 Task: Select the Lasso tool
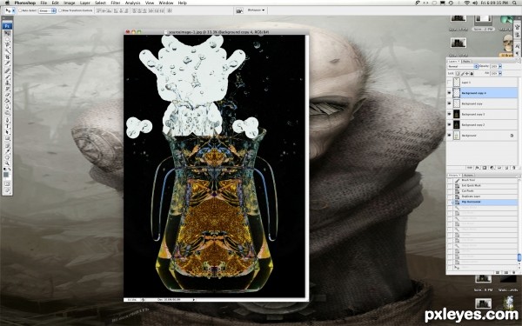coord(7,45)
